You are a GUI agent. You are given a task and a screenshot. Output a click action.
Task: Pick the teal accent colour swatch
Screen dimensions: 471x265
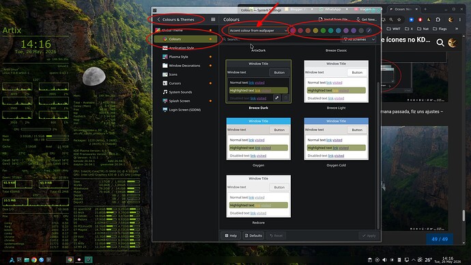tap(330, 30)
